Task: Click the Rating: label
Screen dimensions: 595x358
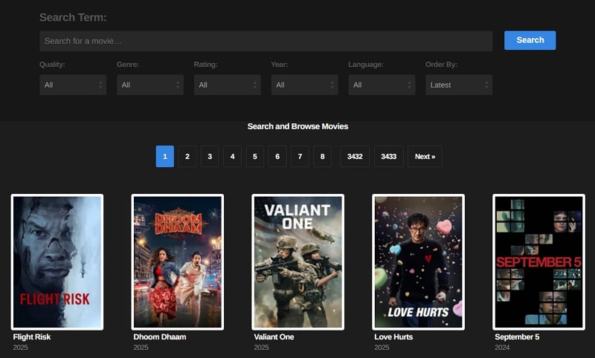Action: click(x=206, y=65)
